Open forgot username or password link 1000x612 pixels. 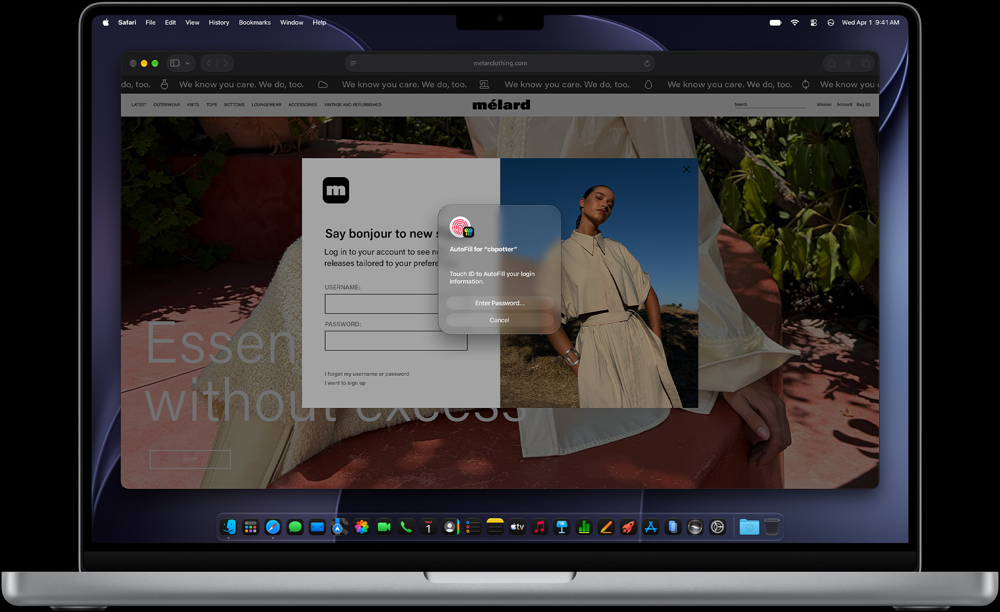click(367, 374)
